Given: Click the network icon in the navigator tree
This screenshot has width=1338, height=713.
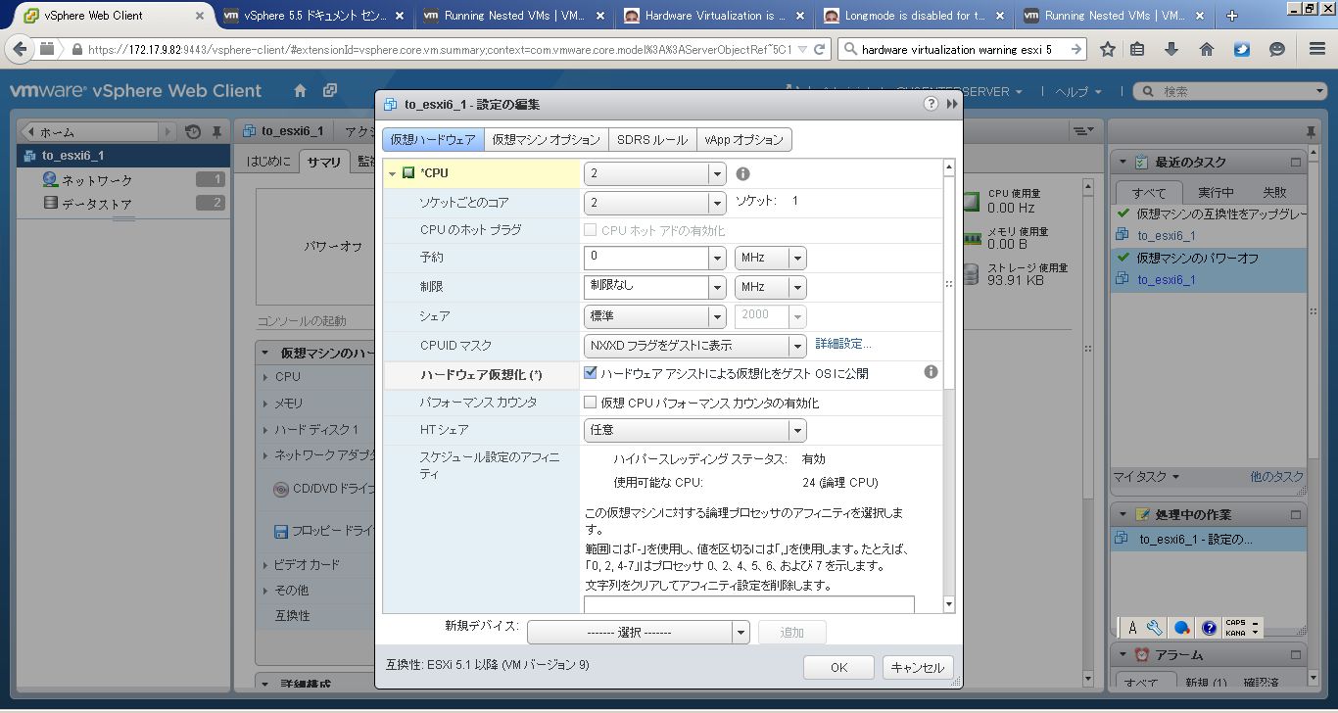Looking at the screenshot, I should click(50, 179).
